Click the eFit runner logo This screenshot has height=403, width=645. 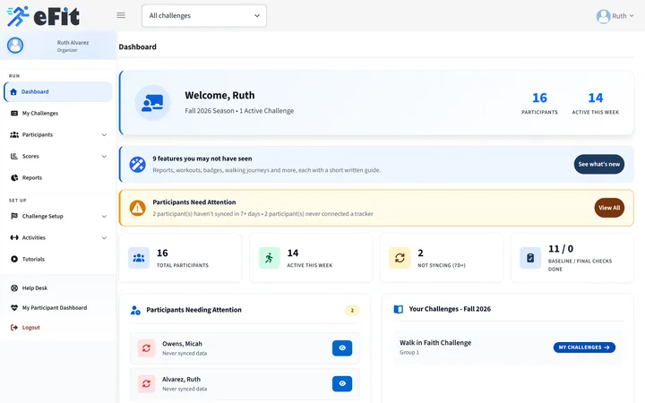tap(43, 16)
